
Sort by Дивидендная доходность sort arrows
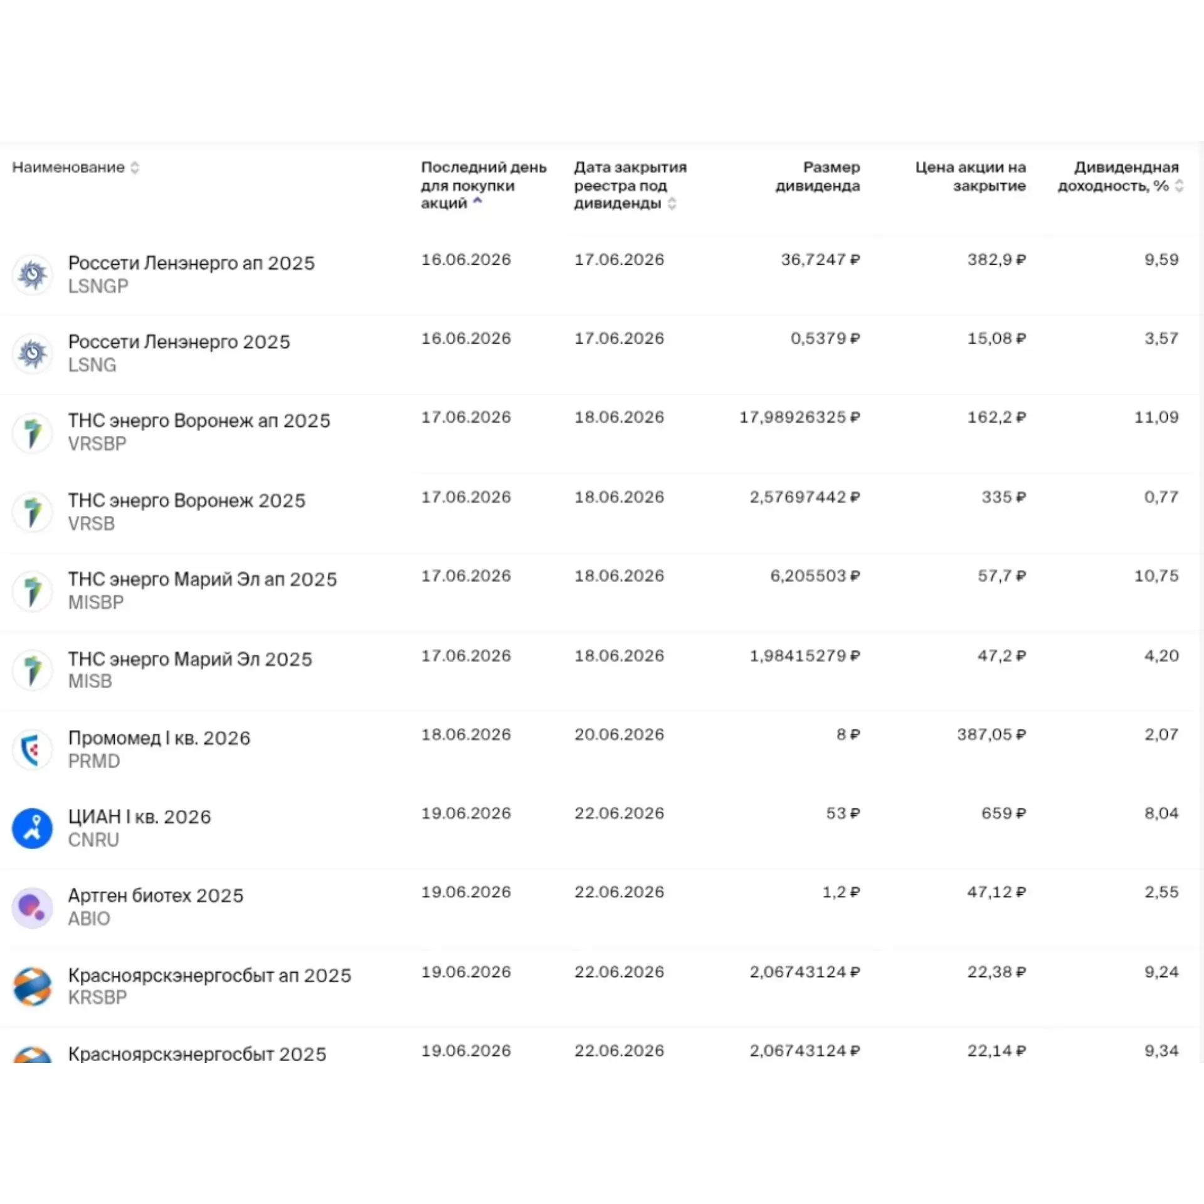[x=1179, y=186]
